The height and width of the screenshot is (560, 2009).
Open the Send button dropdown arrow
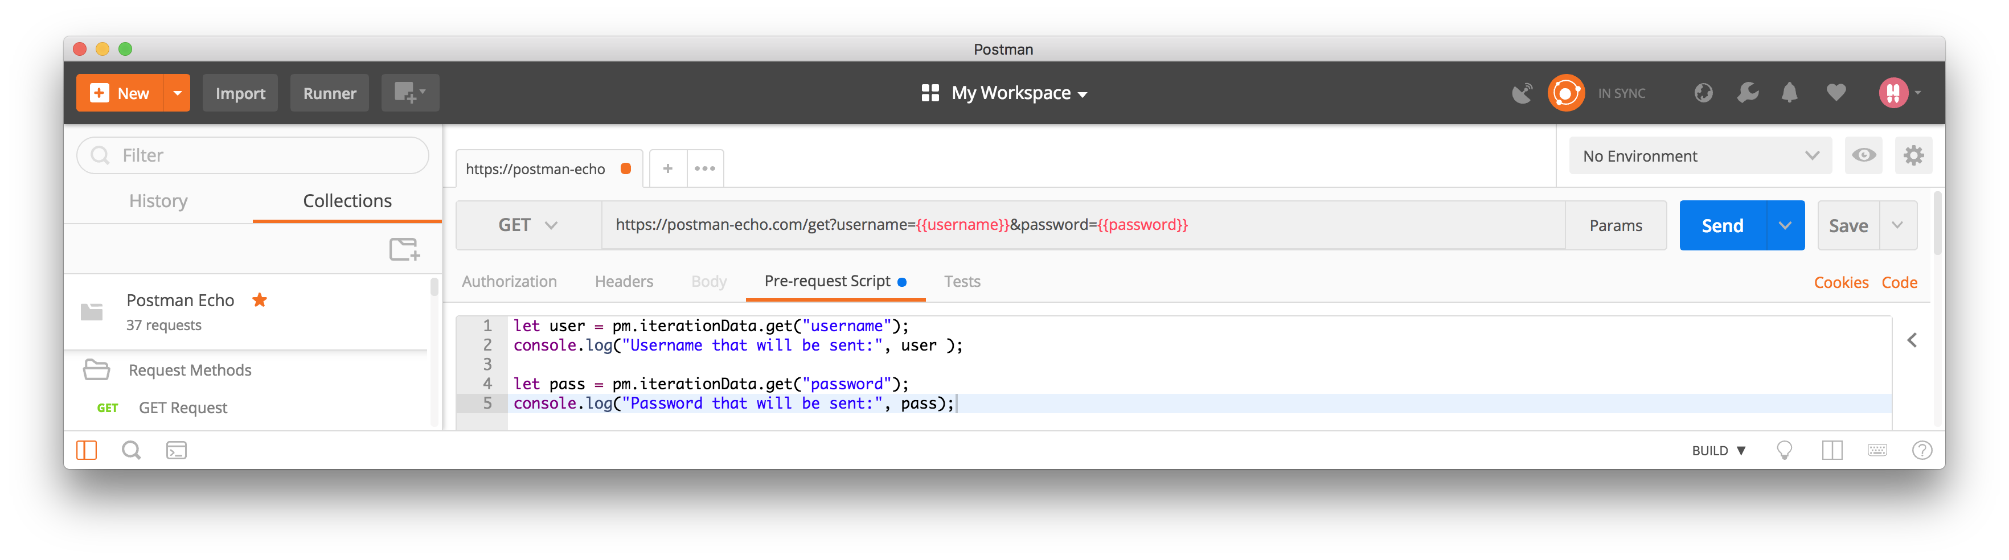1785,225
